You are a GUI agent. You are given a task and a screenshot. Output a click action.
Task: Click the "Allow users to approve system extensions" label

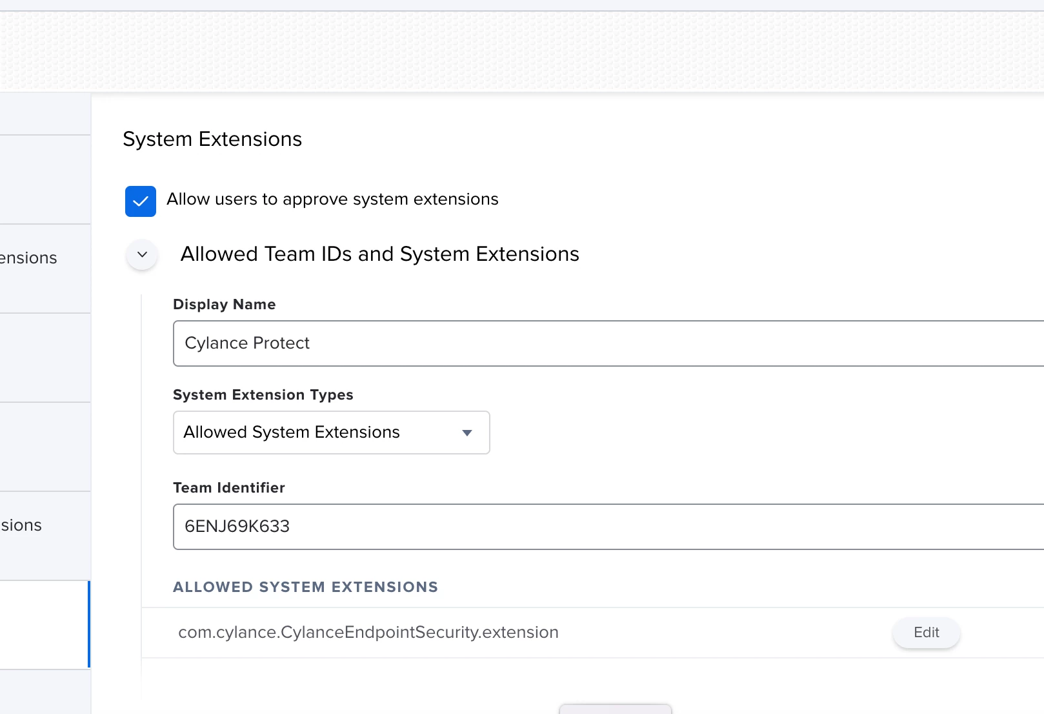pyautogui.click(x=332, y=199)
